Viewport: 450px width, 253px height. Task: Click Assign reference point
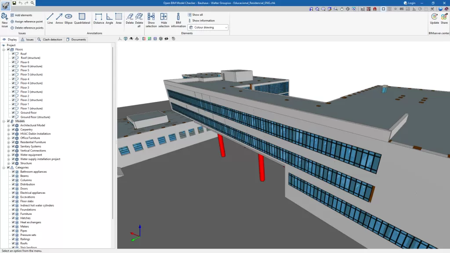(26, 22)
